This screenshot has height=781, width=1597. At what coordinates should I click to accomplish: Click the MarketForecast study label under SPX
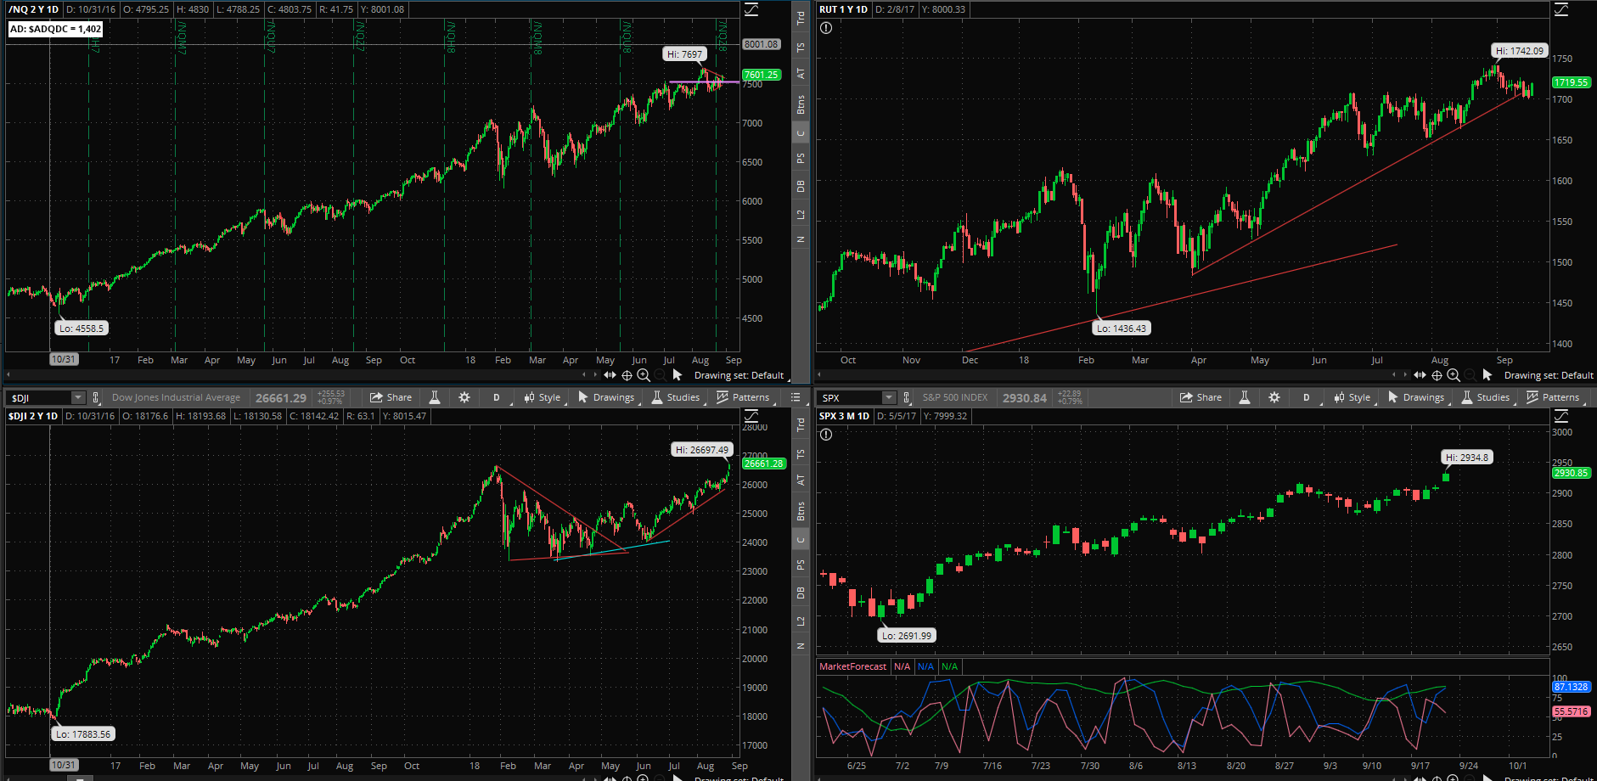click(852, 666)
